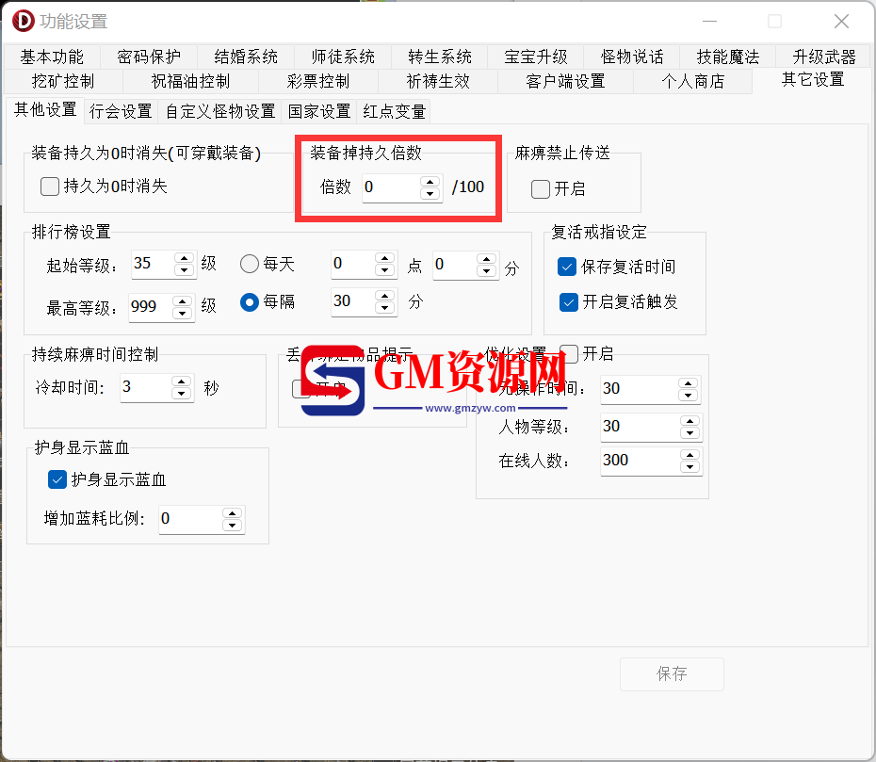Decrease 起始等级 value with down arrow
This screenshot has height=762, width=876.
pyautogui.click(x=184, y=270)
